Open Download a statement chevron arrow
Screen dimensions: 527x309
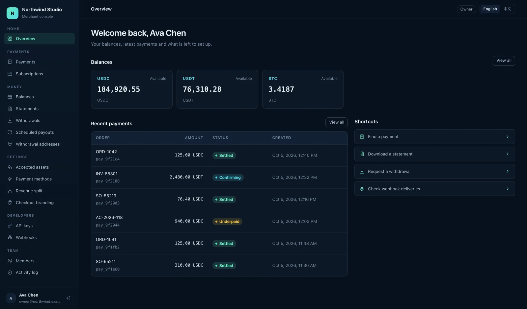tap(508, 154)
